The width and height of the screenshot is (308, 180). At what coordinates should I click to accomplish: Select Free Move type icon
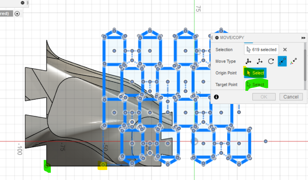point(248,61)
